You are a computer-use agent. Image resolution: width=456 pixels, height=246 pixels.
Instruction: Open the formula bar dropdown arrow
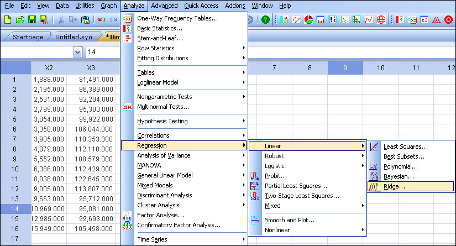tap(77, 53)
